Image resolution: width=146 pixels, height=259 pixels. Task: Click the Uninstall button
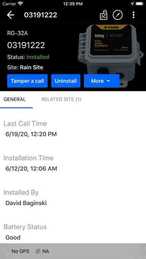(66, 81)
